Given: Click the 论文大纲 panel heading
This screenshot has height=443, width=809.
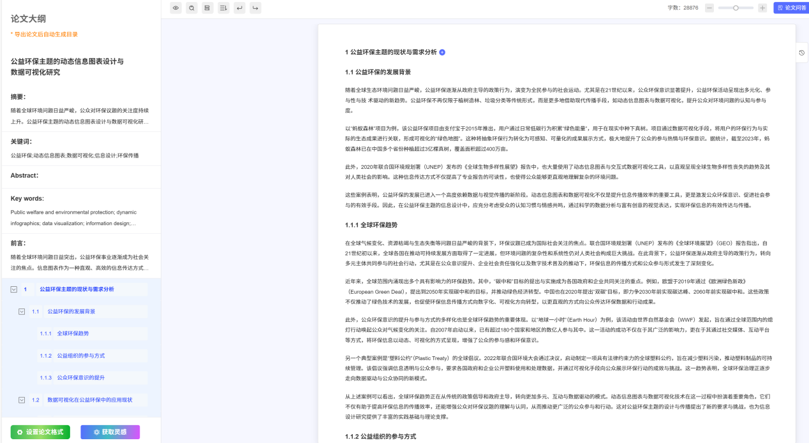Looking at the screenshot, I should tap(28, 18).
